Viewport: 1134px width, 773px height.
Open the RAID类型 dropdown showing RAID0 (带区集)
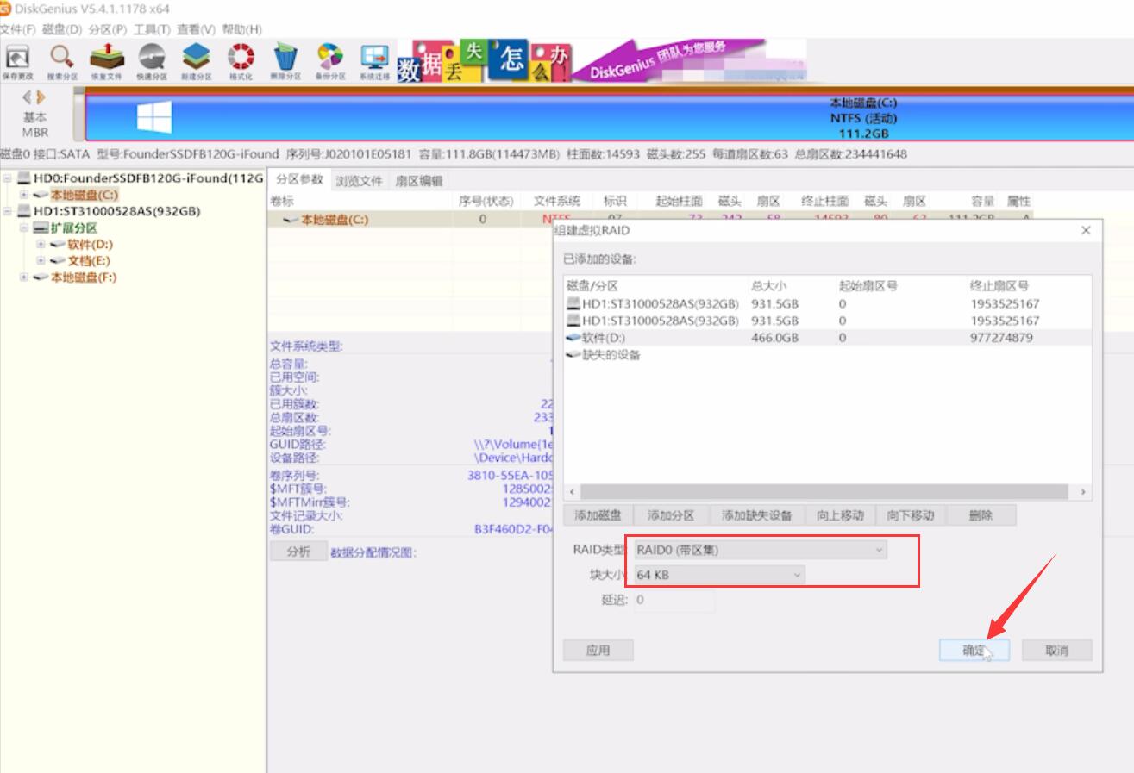[760, 549]
